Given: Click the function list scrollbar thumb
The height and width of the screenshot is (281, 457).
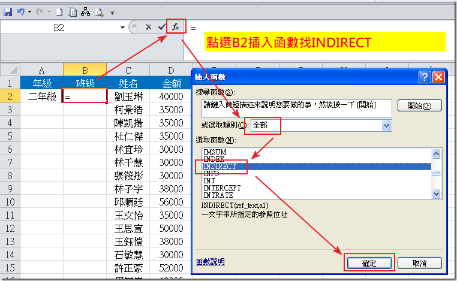Looking at the screenshot, I should (436, 173).
